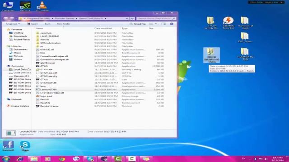
Task: Click the Open toolbar button
Action: click(33, 24)
